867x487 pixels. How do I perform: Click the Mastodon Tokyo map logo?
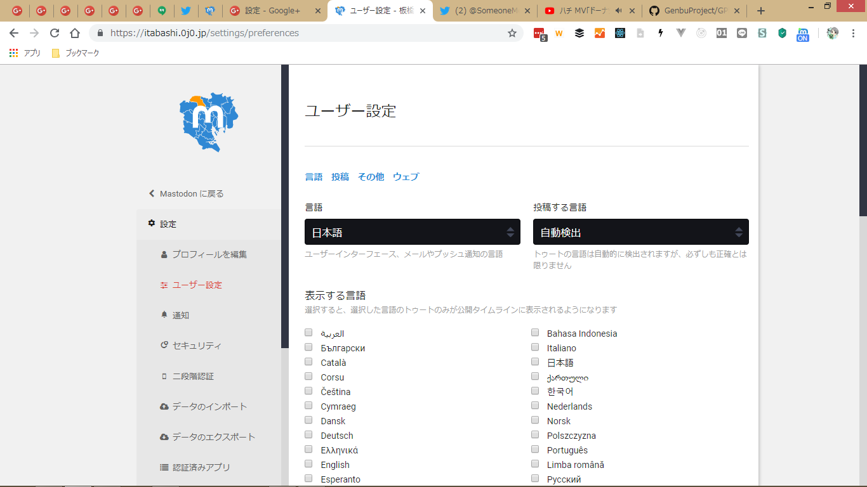click(209, 122)
